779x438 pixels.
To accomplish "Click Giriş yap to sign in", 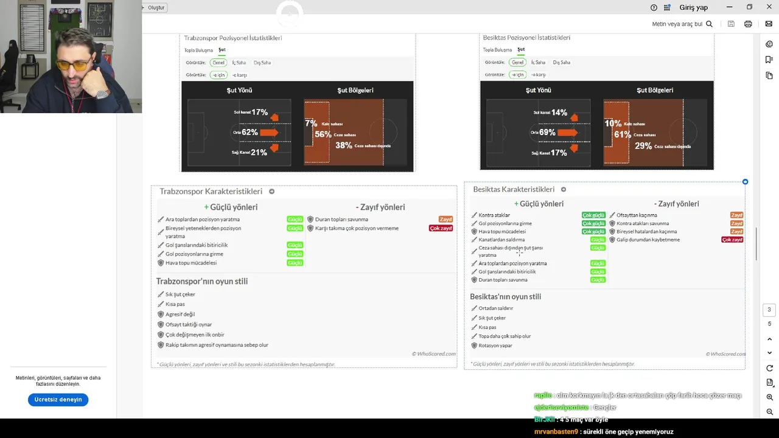I will click(x=694, y=7).
